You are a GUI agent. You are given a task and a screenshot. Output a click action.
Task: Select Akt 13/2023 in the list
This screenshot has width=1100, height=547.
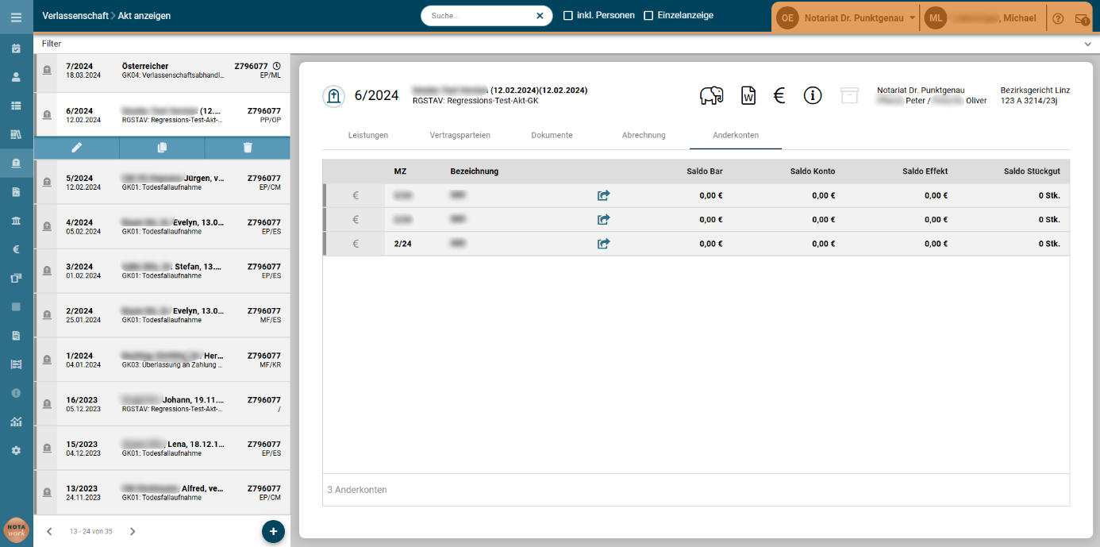(x=162, y=494)
